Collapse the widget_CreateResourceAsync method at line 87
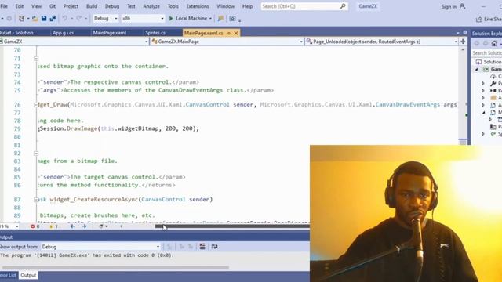This screenshot has height=282, width=502. (x=36, y=200)
